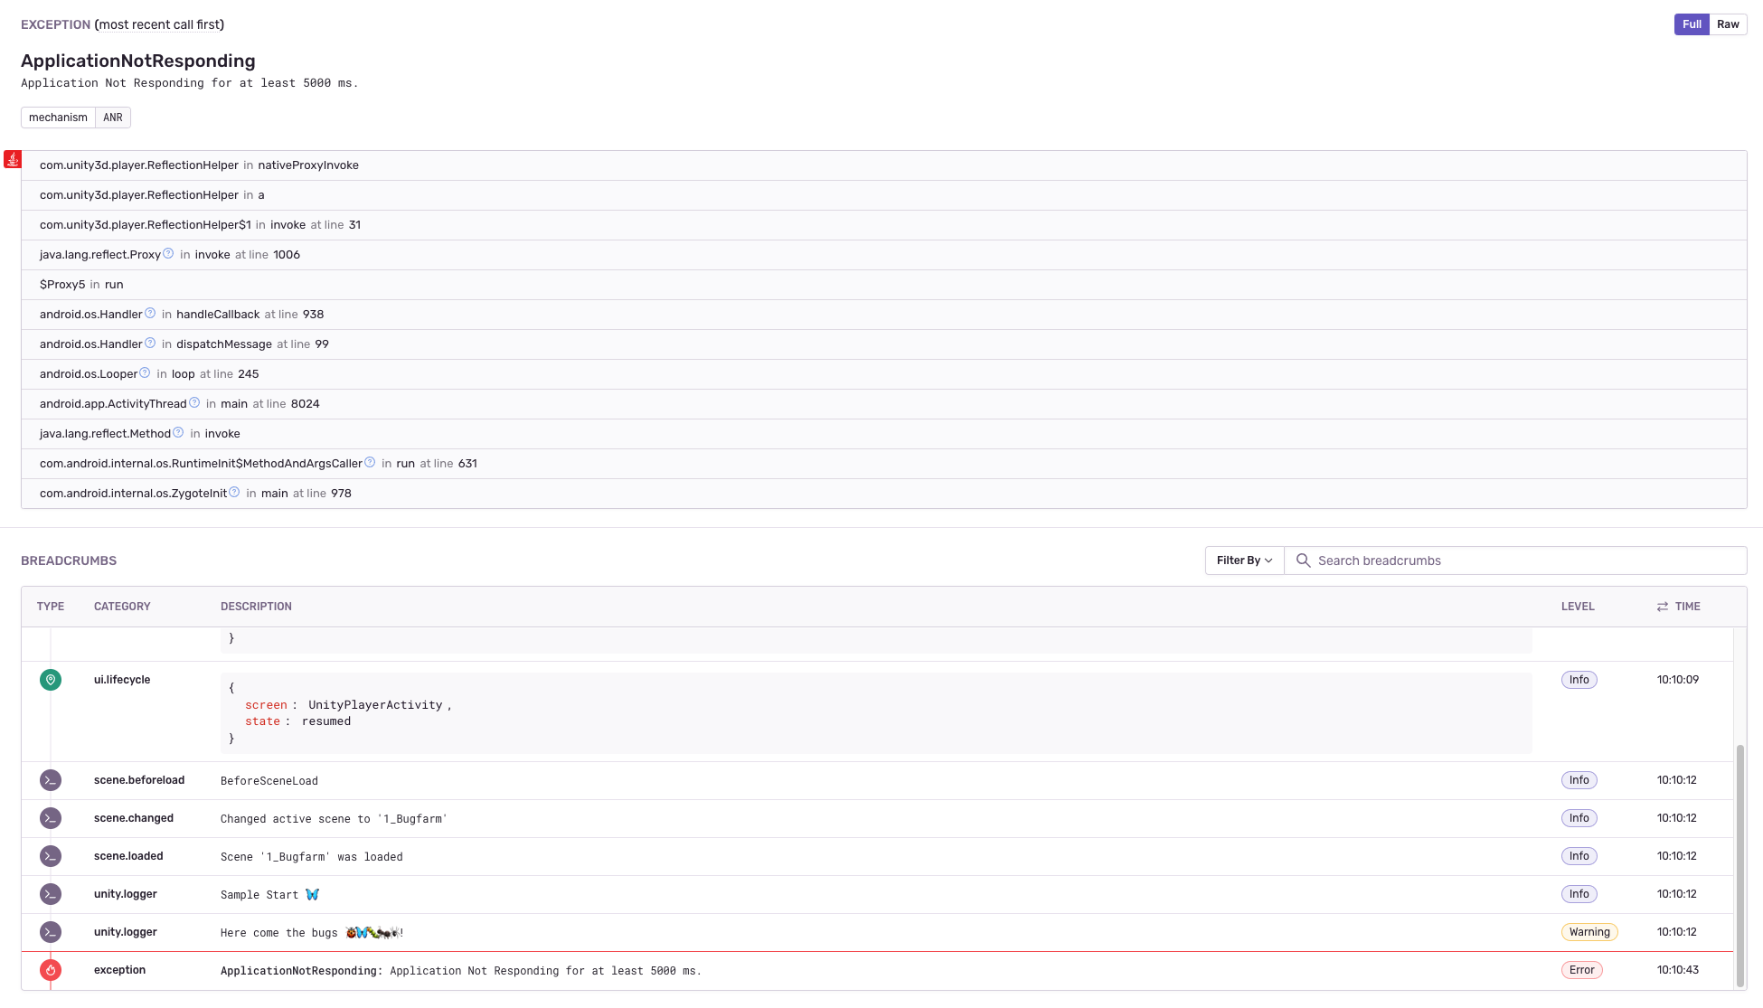Click the magnifying glass in the breadcrumb search
The width and height of the screenshot is (1763, 1008).
(x=1303, y=561)
